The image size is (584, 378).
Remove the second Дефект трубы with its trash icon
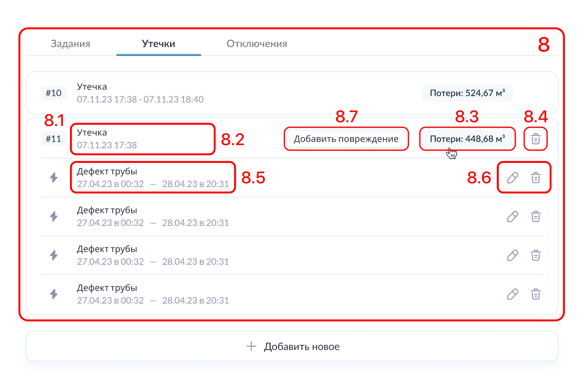pos(536,217)
